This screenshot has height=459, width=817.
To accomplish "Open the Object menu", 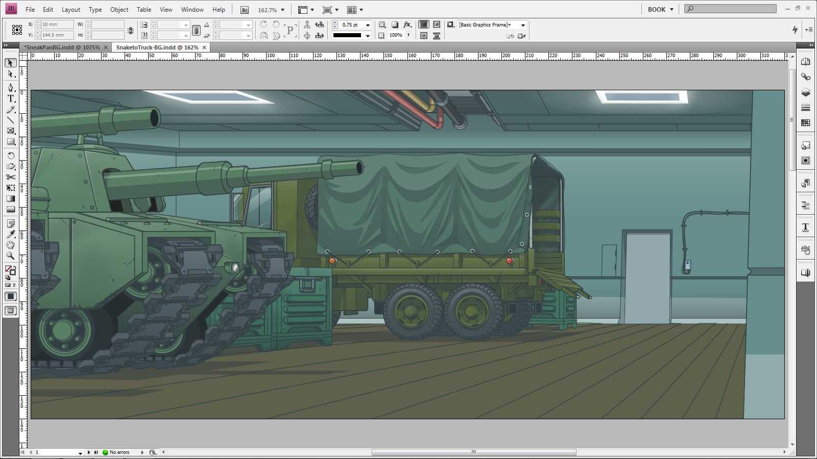I will [x=119, y=10].
